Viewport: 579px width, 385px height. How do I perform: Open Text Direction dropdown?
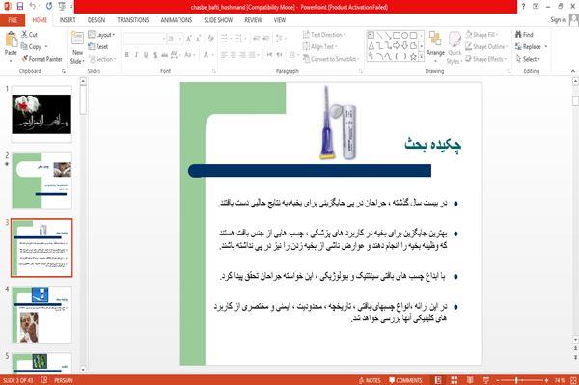point(324,35)
